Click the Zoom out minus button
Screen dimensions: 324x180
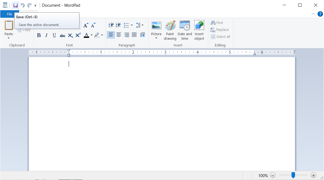273,175
